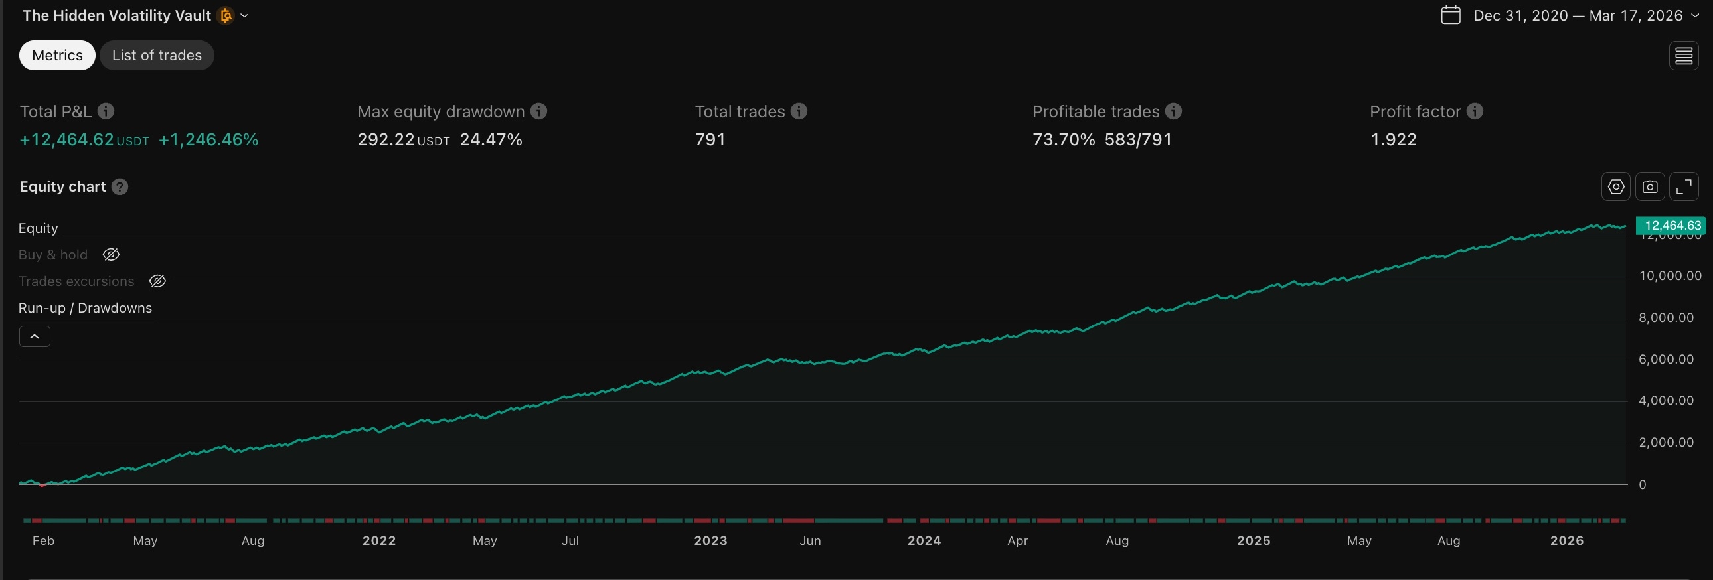Take a snapshot with the camera icon
This screenshot has width=1713, height=580.
[x=1650, y=186]
